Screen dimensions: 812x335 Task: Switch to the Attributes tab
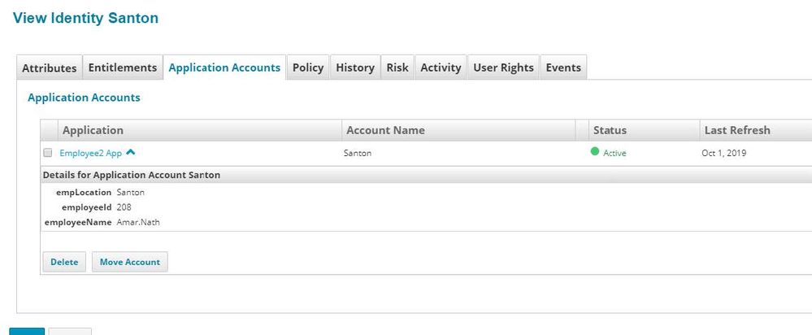[50, 67]
